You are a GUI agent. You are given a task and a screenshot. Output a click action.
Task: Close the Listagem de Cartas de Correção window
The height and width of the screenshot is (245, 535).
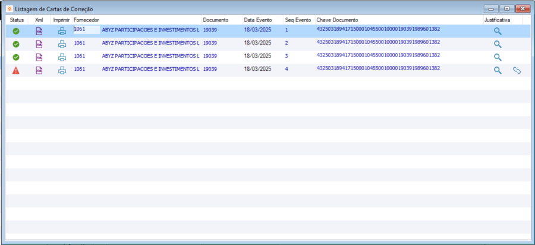[x=523, y=8]
